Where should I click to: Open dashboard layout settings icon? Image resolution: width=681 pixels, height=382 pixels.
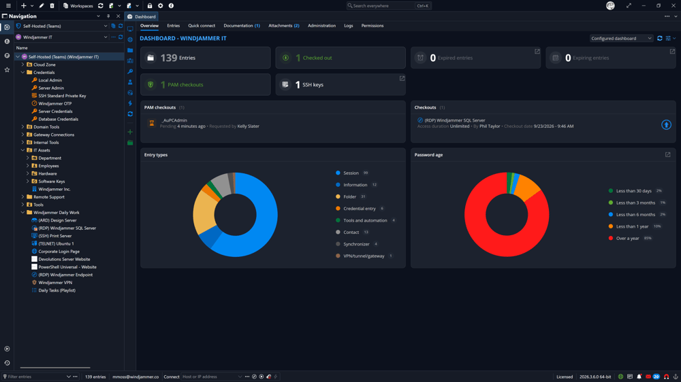pos(669,38)
